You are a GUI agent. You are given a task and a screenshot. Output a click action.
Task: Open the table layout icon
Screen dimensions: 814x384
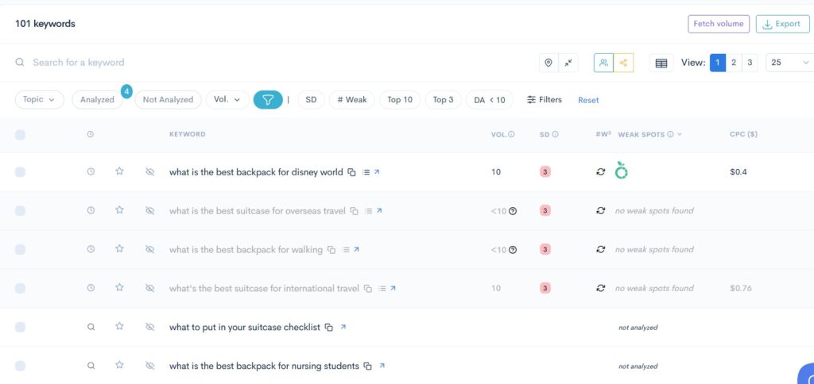661,63
